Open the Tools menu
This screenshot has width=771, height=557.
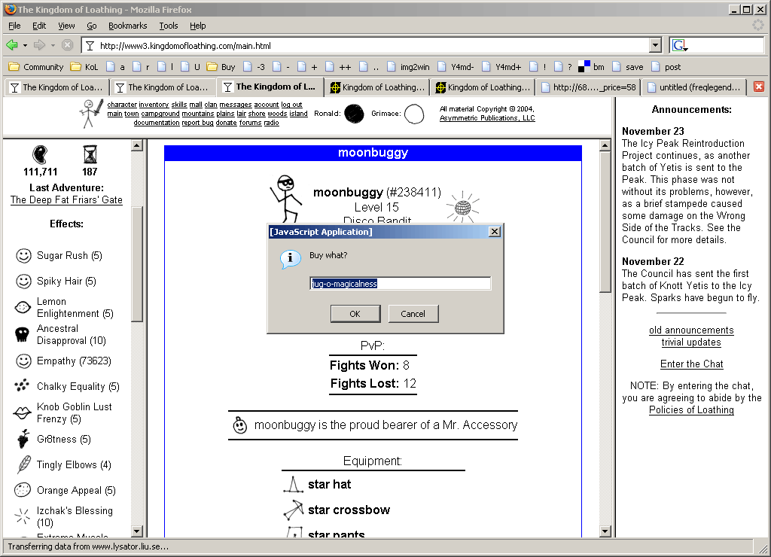pyautogui.click(x=168, y=26)
